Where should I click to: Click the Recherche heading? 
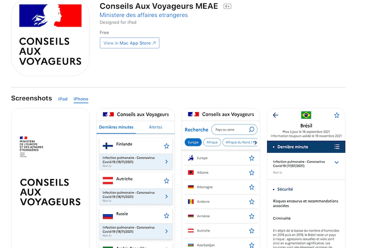(196, 129)
